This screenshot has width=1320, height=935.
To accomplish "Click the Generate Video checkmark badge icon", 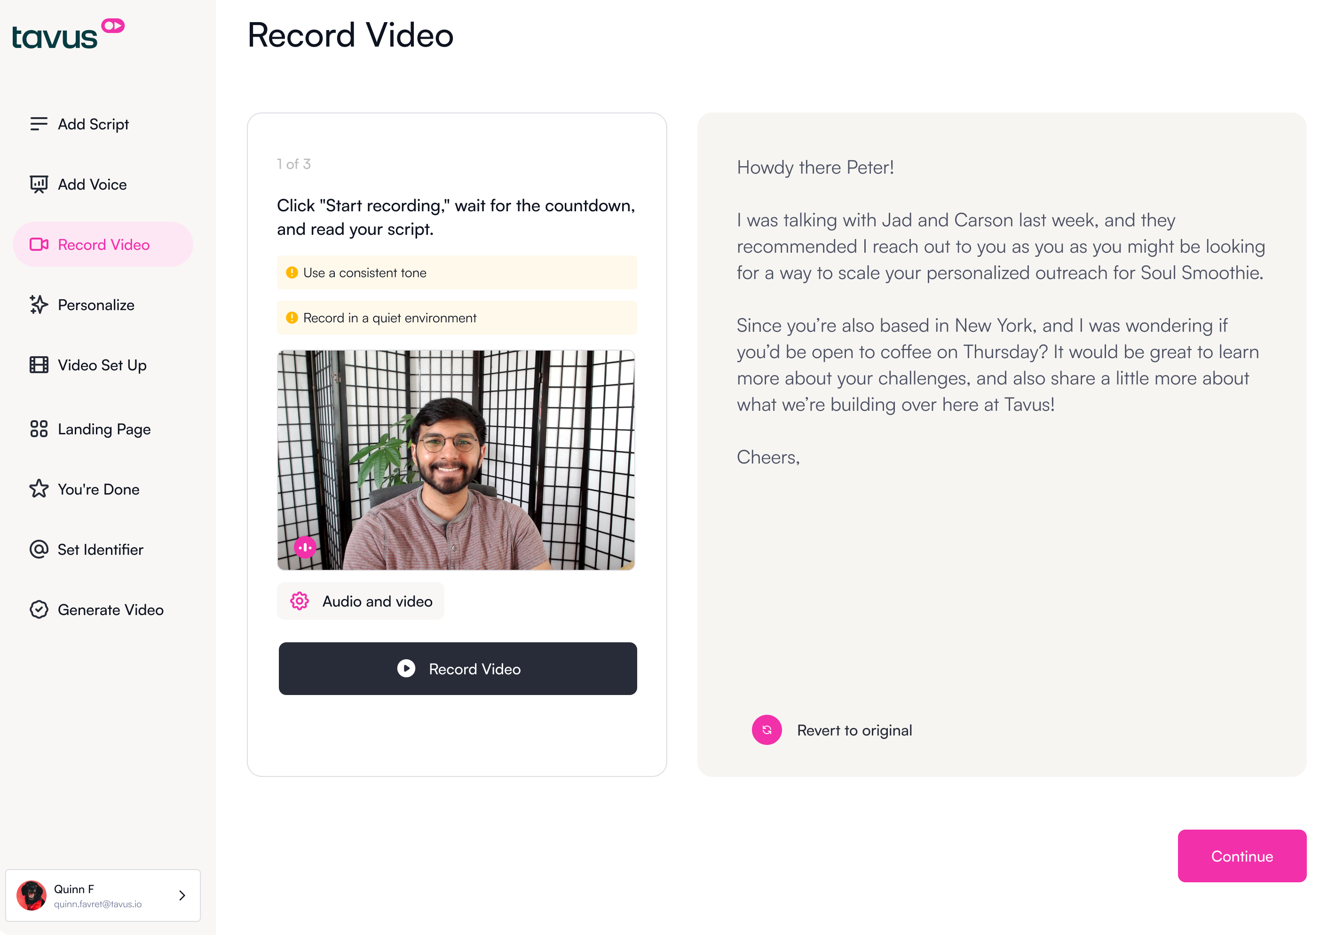I will click(x=39, y=610).
